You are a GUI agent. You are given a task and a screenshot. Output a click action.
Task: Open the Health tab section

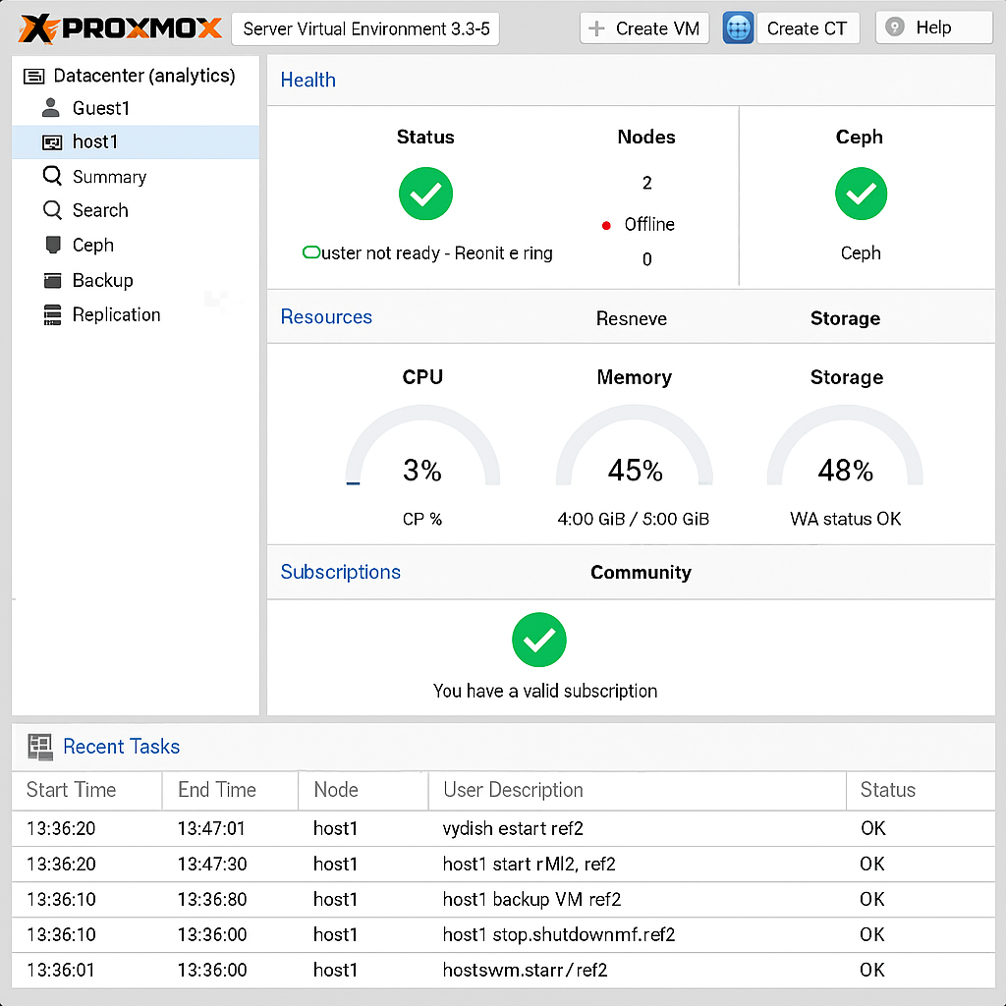(x=307, y=80)
